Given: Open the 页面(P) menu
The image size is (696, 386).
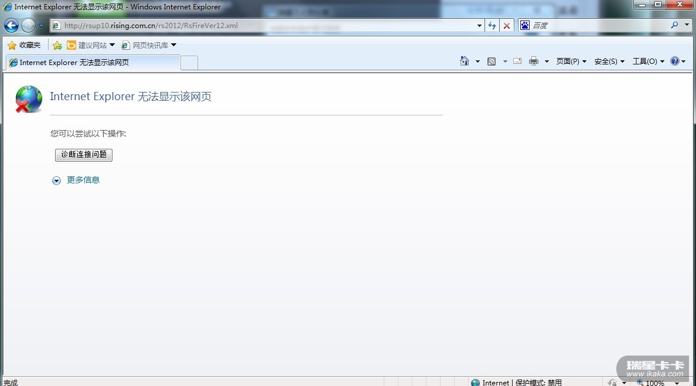Looking at the screenshot, I should pyautogui.click(x=571, y=62).
